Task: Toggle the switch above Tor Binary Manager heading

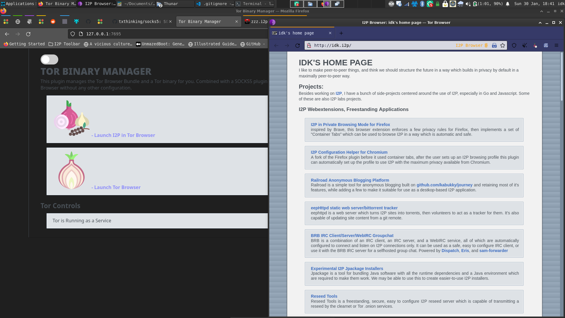Action: click(49, 59)
